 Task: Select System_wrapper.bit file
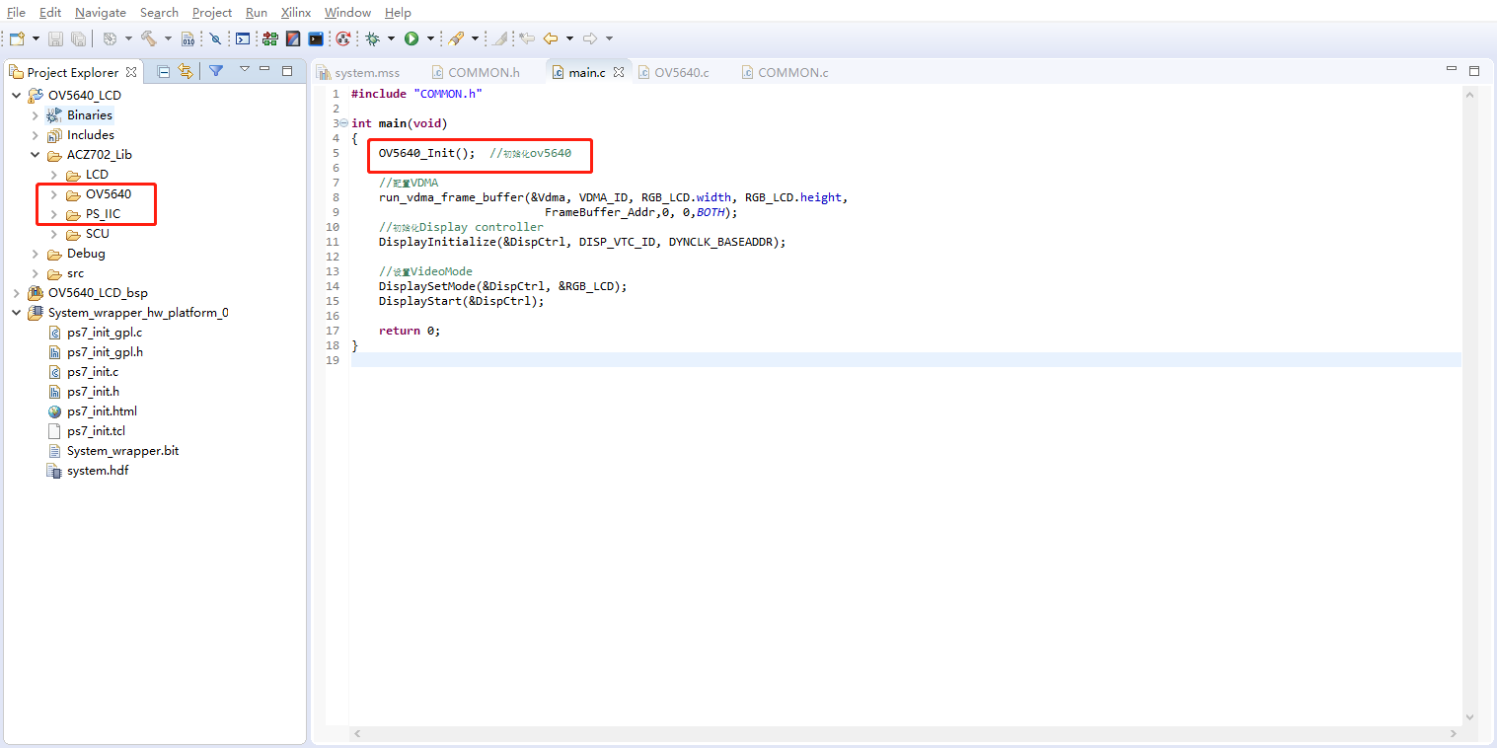pos(122,451)
